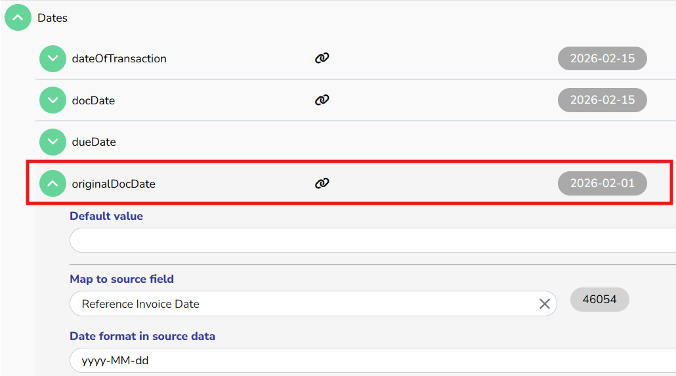Click link icon next to dateOfTransaction

coord(322,58)
